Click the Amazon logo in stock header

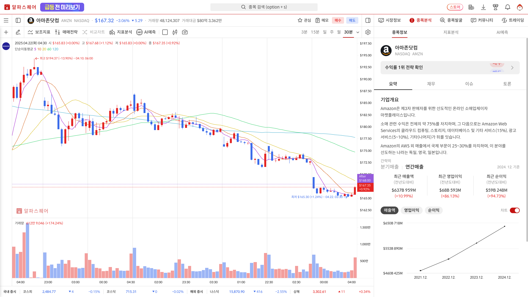point(31,20)
